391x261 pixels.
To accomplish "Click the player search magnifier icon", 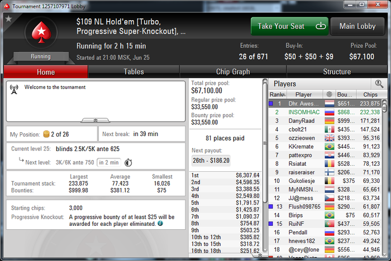I will click(x=379, y=84).
